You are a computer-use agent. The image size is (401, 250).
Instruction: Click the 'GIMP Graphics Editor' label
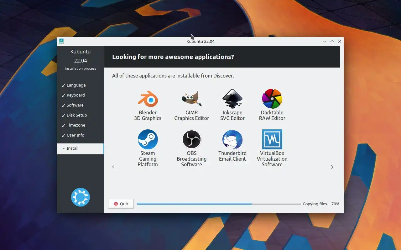click(x=192, y=115)
